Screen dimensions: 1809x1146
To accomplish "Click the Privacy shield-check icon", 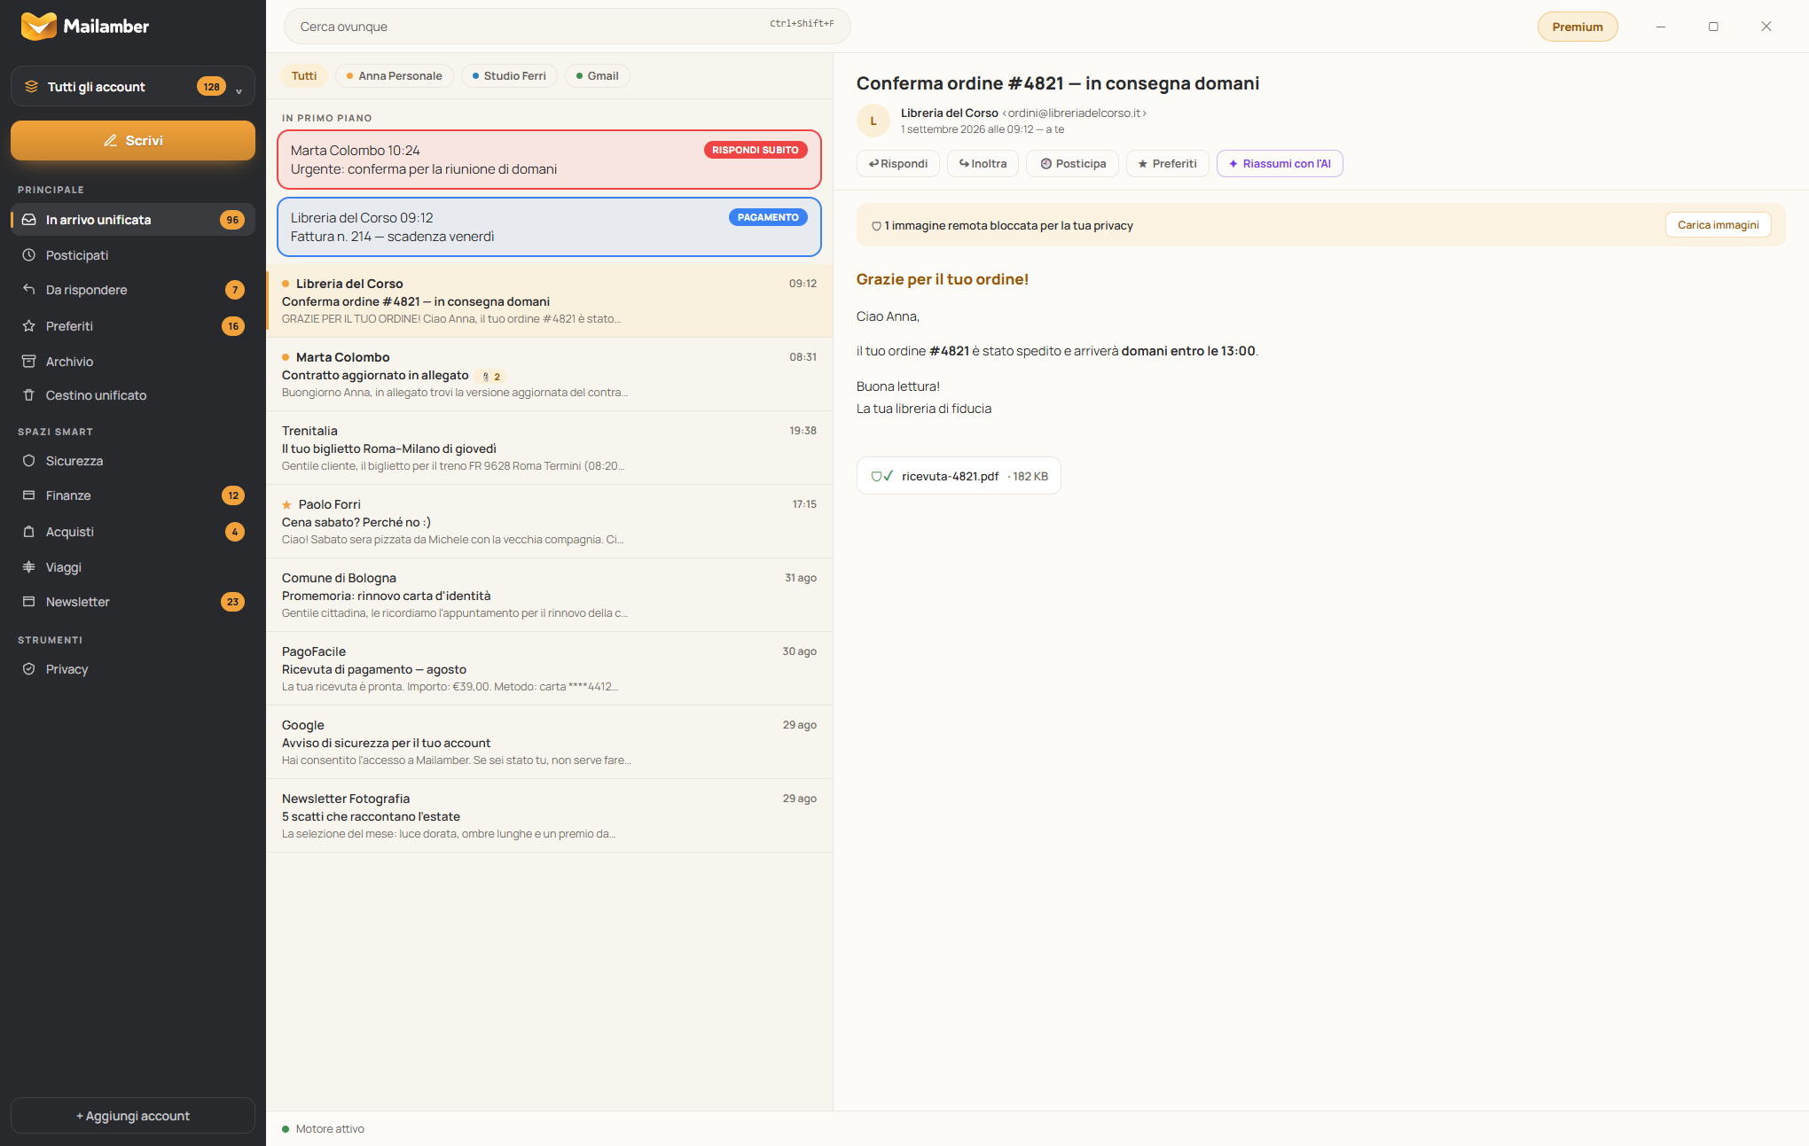I will 29,669.
